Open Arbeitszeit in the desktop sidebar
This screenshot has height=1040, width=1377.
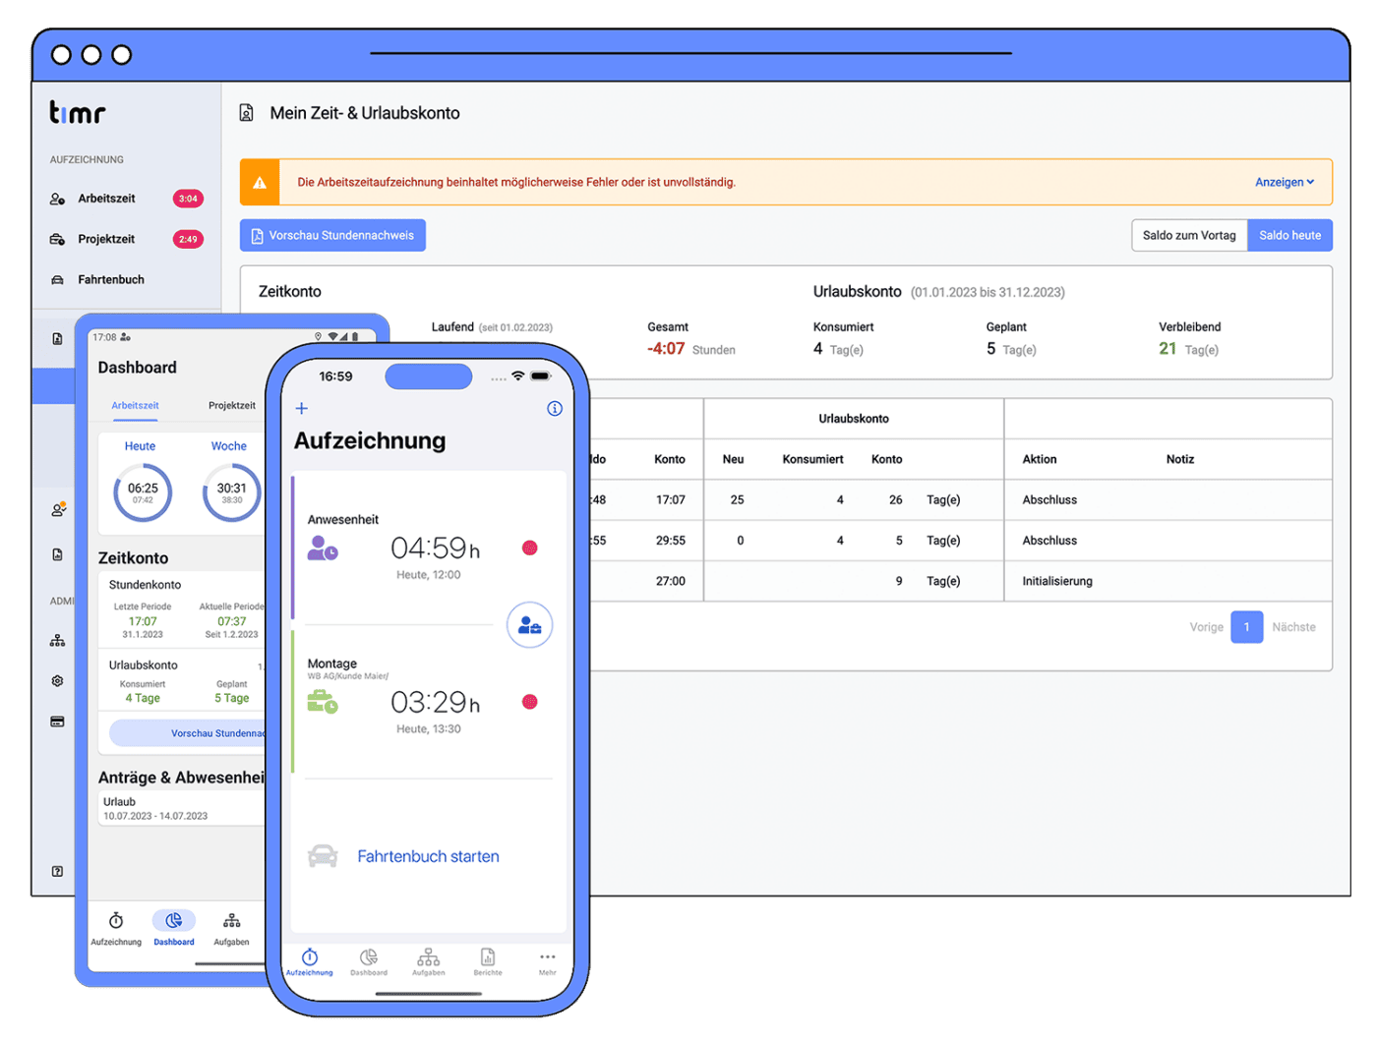click(x=106, y=199)
